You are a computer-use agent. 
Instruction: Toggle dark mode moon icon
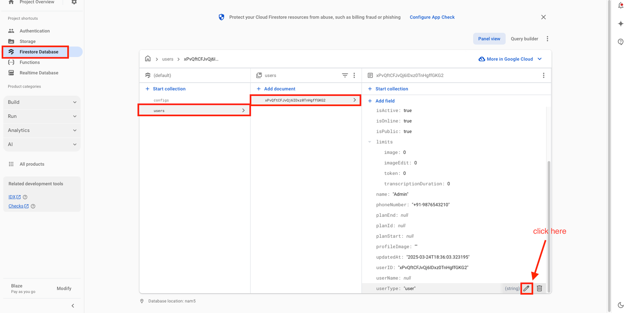[621, 305]
